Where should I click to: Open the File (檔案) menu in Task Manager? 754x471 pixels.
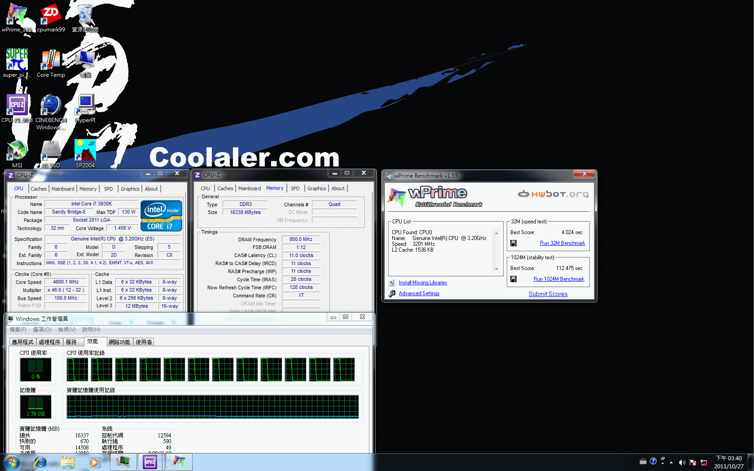click(18, 330)
